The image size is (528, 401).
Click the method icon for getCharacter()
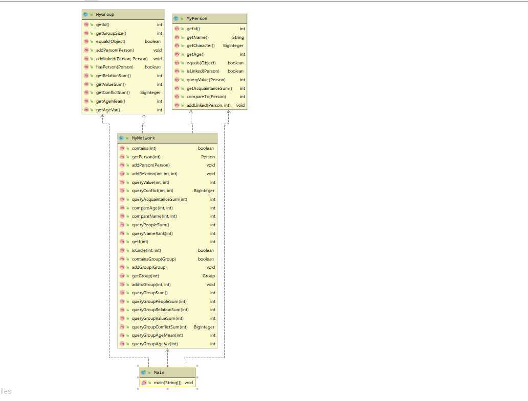177,45
